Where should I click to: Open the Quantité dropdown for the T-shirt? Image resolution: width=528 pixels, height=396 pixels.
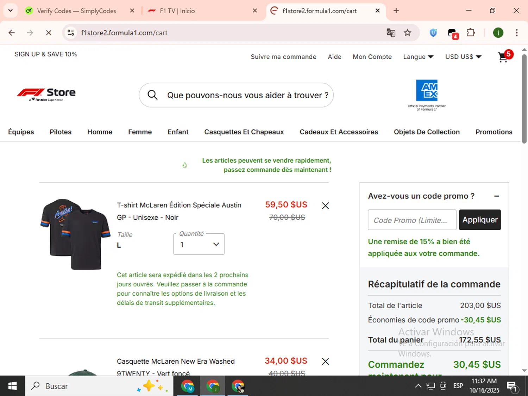(199, 244)
